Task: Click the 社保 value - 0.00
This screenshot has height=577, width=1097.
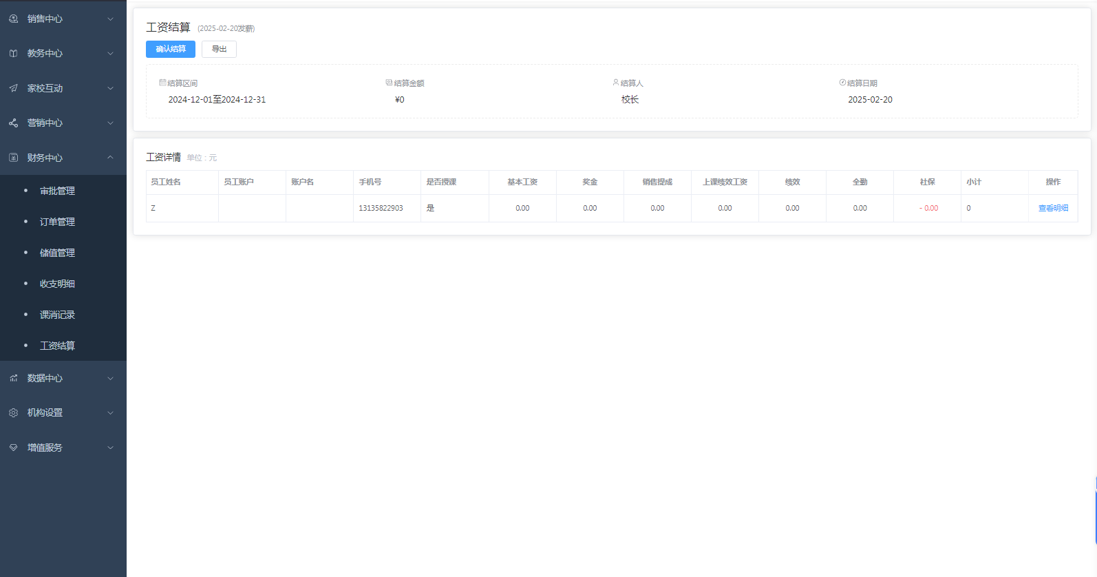Action: click(x=928, y=208)
